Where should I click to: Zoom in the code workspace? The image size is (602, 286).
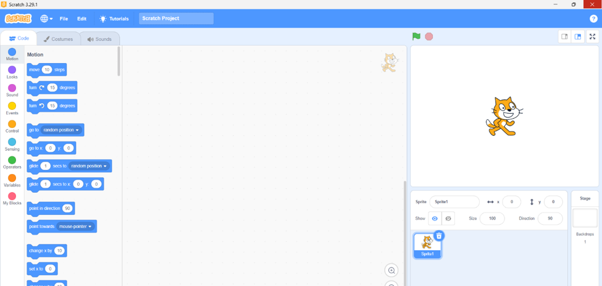391,271
